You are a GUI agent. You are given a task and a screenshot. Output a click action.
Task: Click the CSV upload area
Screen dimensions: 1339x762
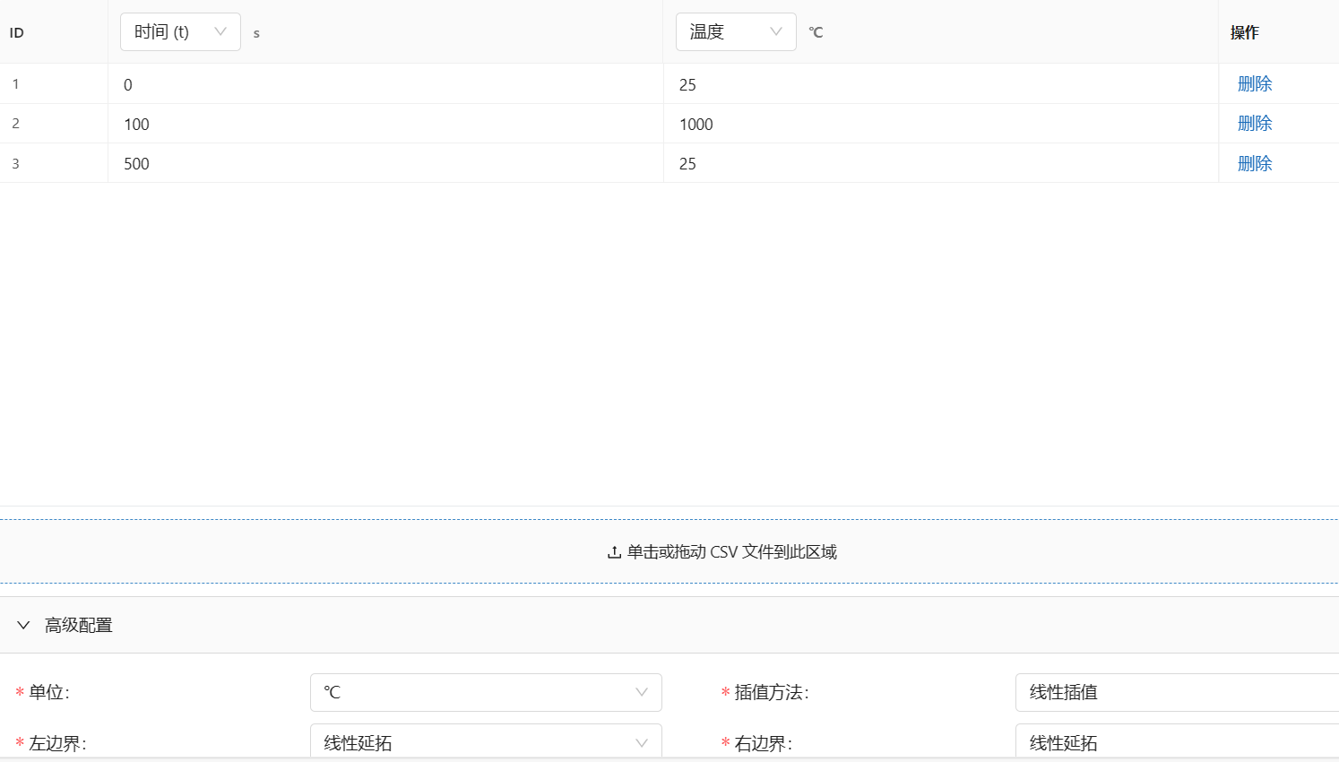pos(669,551)
